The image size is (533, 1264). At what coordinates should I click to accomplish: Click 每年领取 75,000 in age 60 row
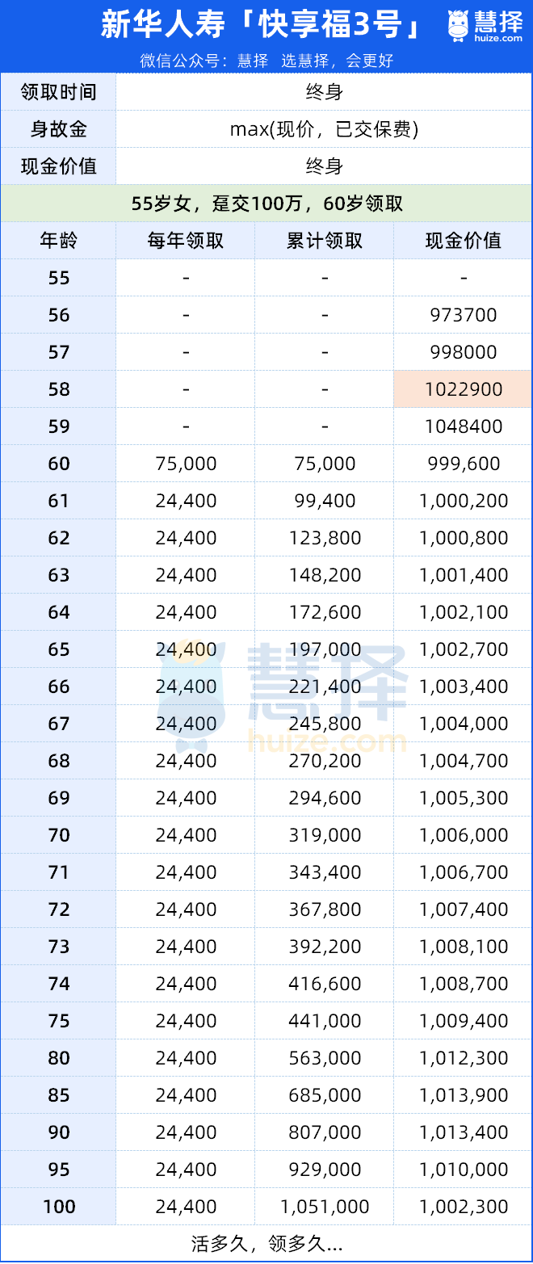click(x=186, y=464)
